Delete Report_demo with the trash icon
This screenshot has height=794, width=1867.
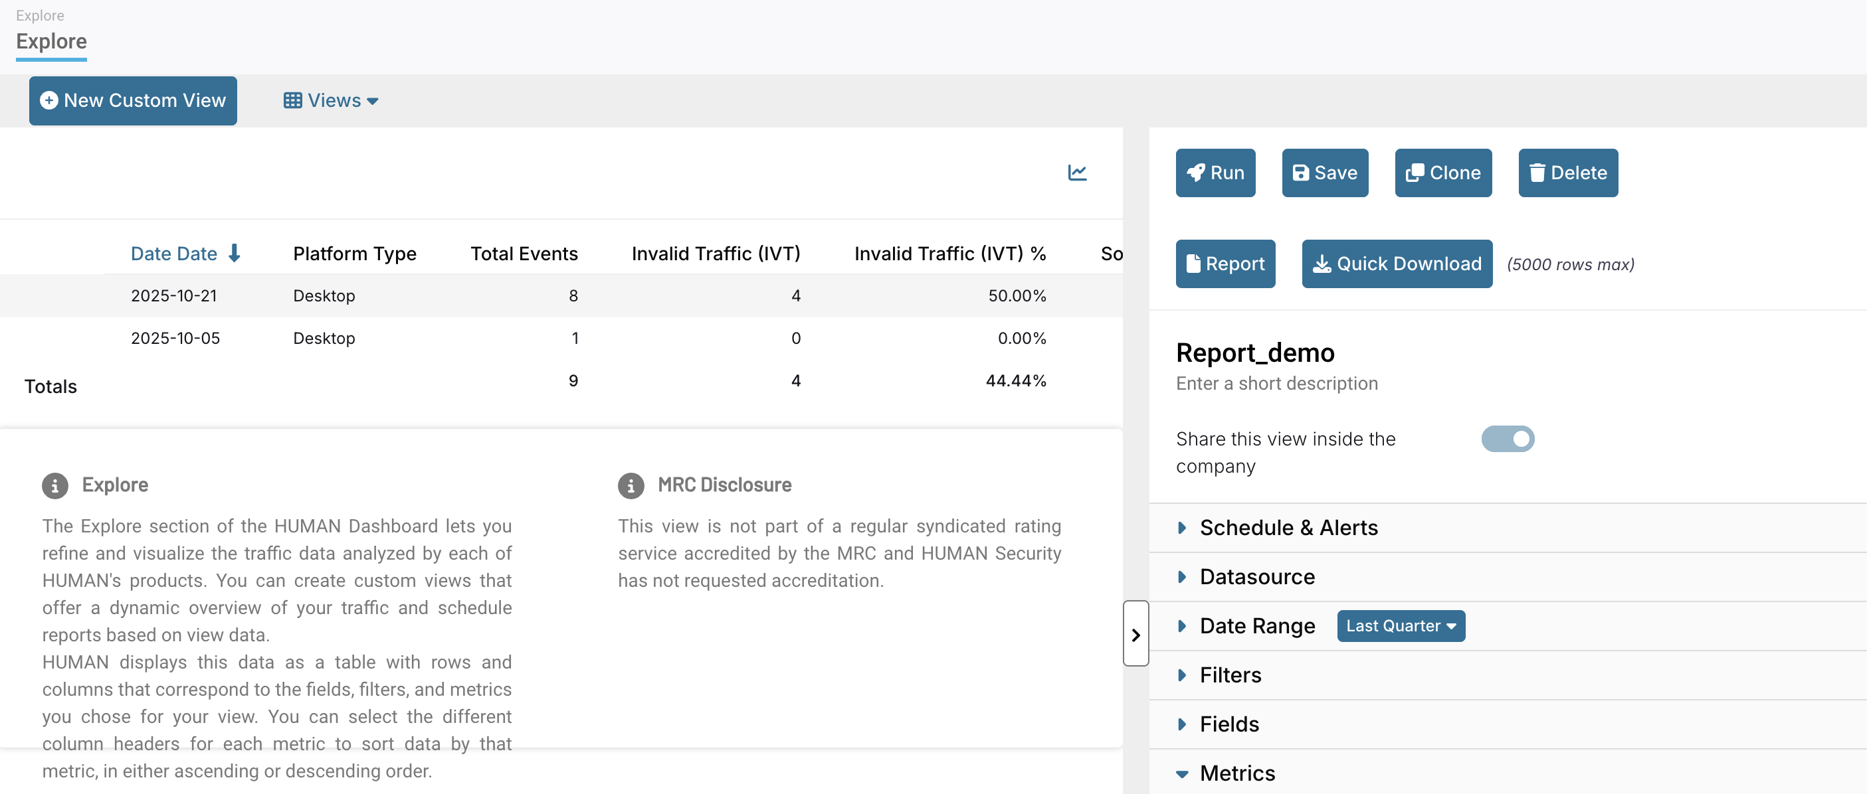(x=1567, y=173)
